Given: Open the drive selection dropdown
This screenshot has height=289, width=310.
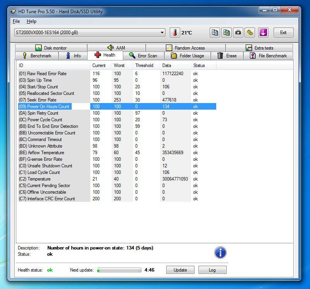Looking at the screenshot, I should [x=90, y=33].
